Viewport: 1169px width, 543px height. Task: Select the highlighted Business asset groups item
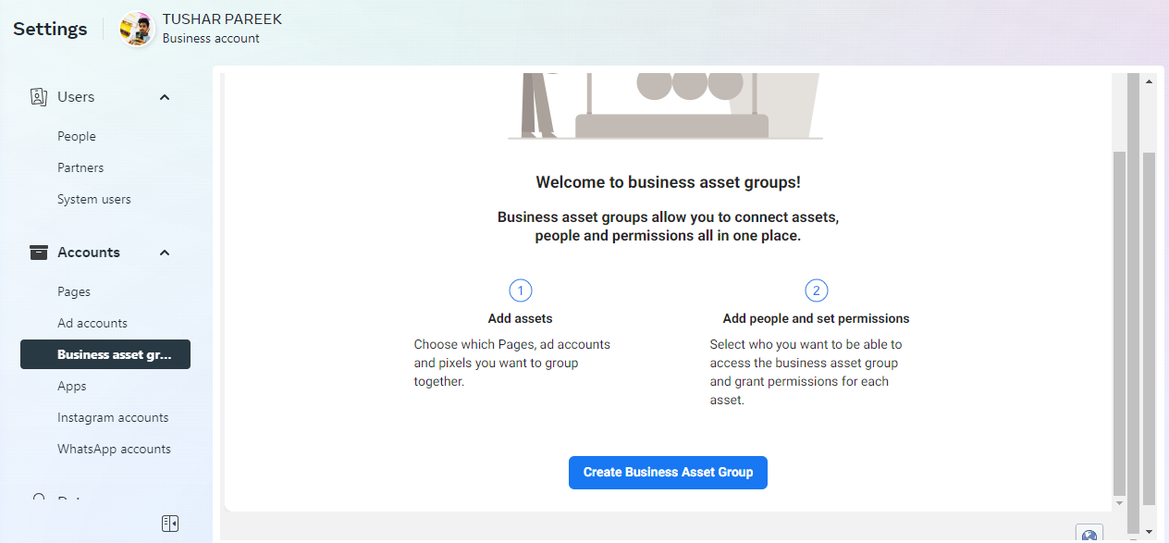(105, 354)
